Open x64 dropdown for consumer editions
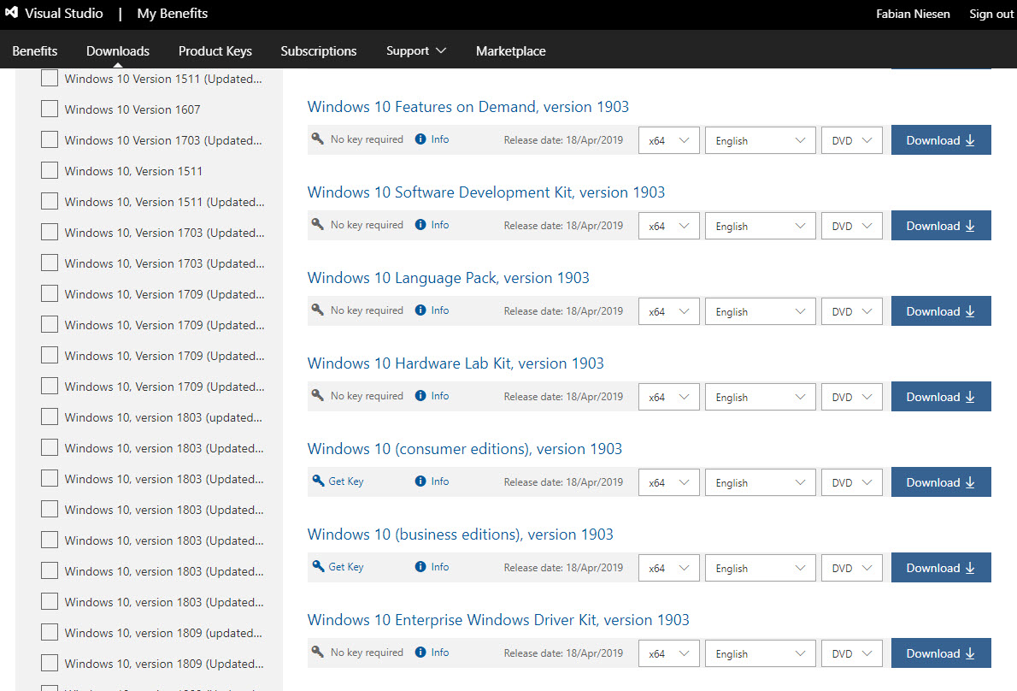This screenshot has height=691, width=1017. [668, 482]
